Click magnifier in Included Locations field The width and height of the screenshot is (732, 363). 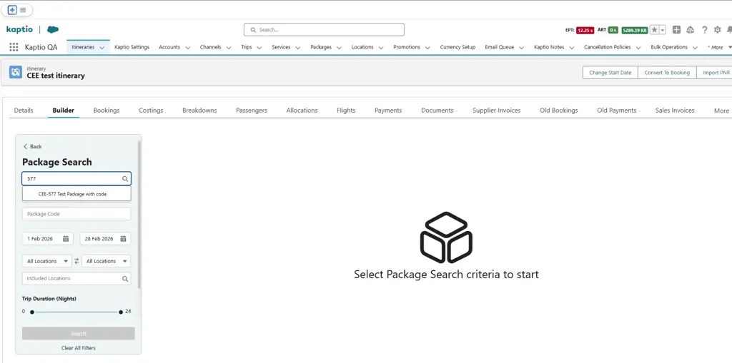coord(124,279)
